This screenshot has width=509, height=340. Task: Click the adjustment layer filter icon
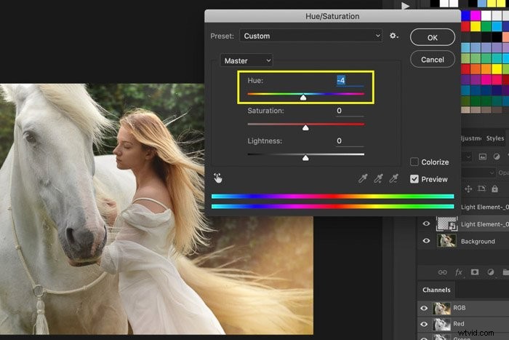click(x=497, y=157)
